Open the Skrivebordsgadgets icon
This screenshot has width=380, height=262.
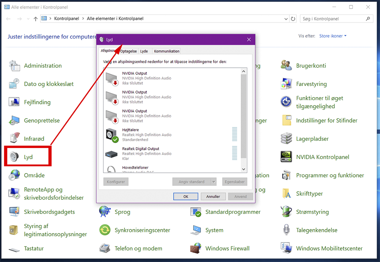[x=14, y=212]
